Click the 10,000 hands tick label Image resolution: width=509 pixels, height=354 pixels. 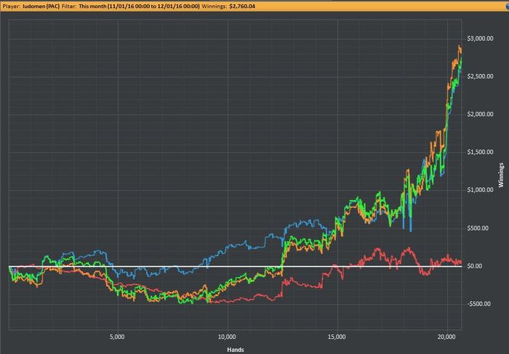click(227, 337)
